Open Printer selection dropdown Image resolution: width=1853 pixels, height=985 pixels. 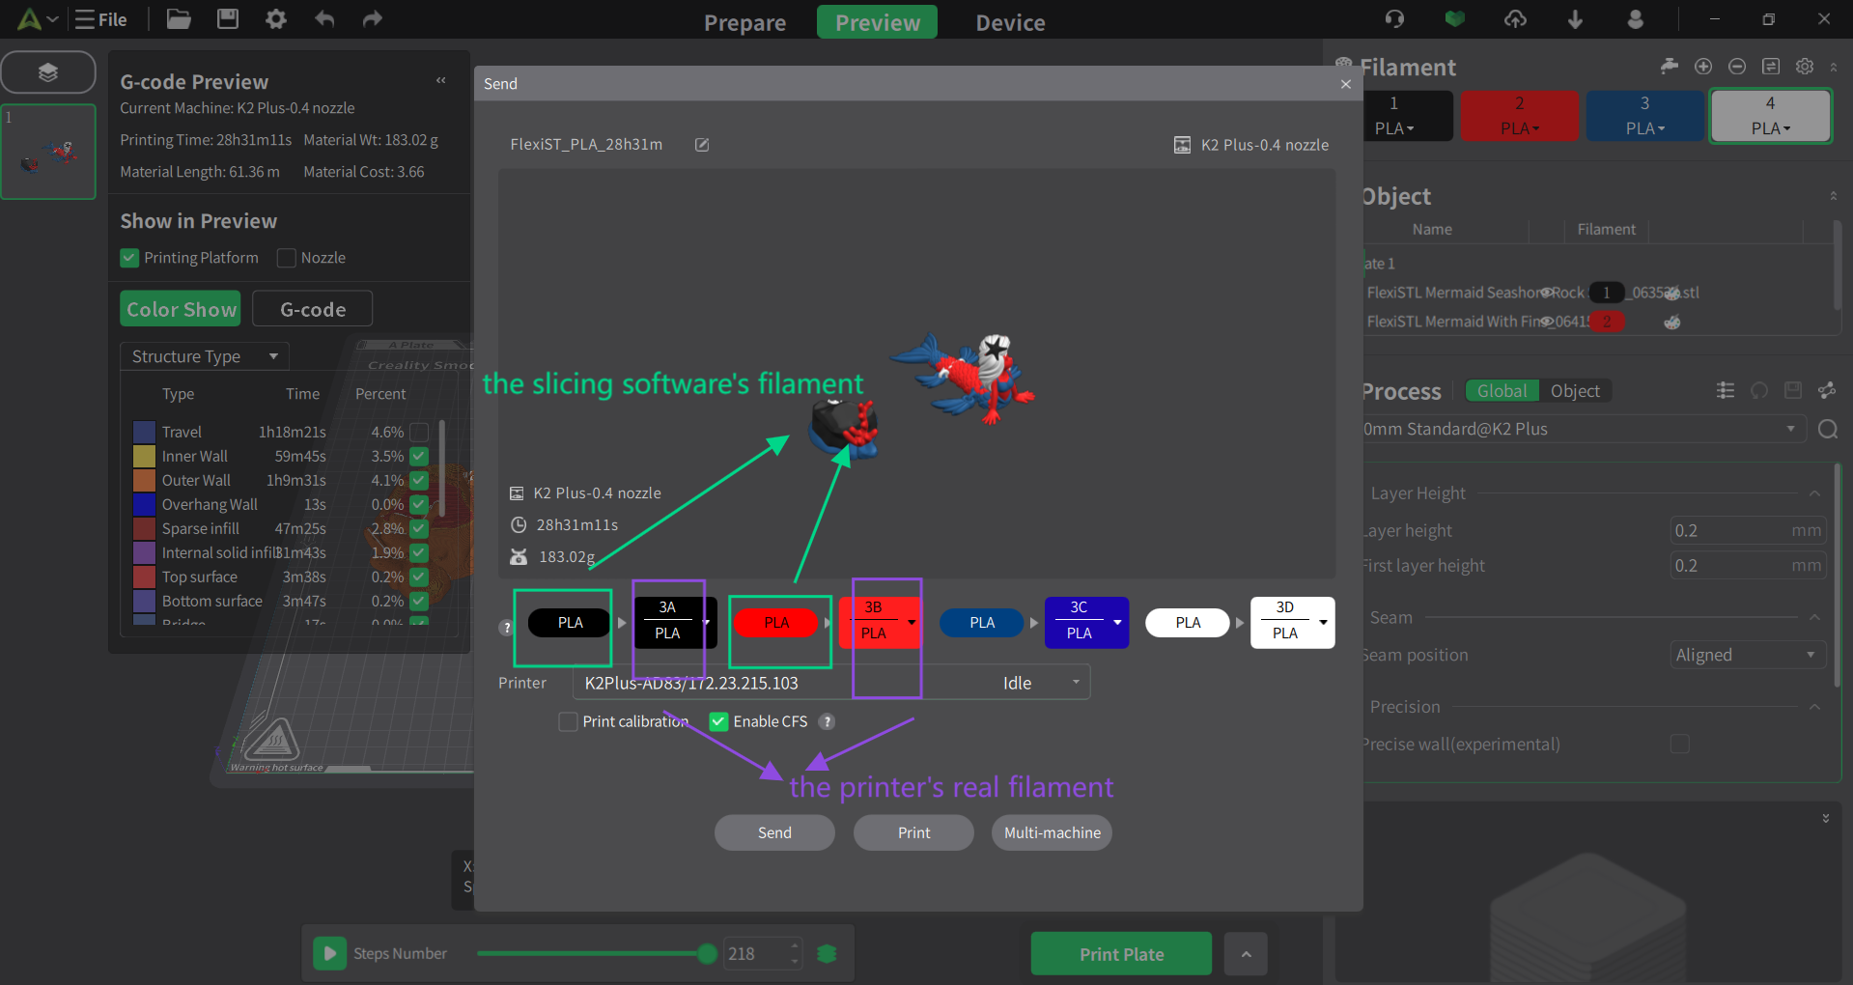(831, 682)
